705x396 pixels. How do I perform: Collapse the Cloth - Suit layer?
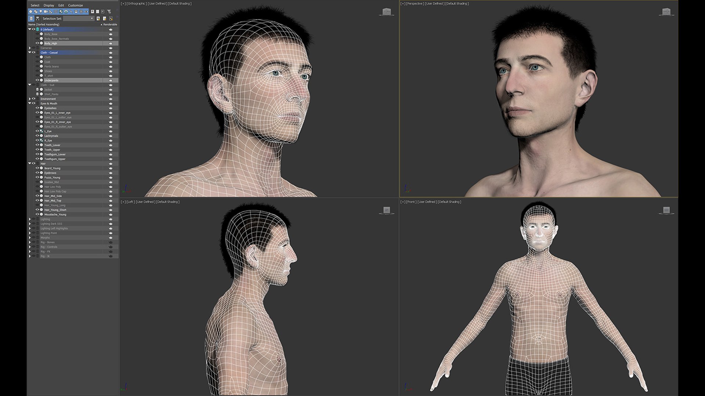[30, 85]
